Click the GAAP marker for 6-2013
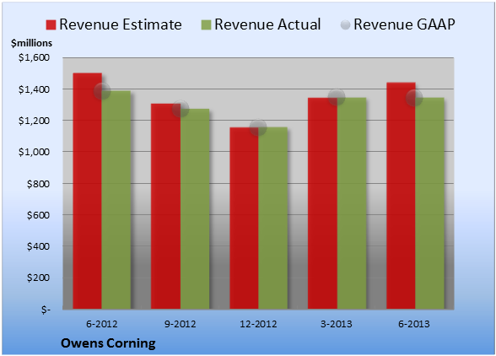 [414, 98]
